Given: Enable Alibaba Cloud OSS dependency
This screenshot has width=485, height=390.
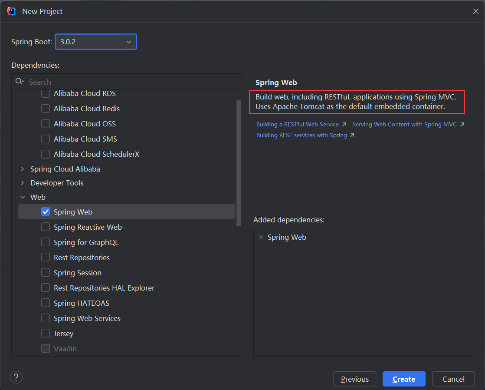Looking at the screenshot, I should click(x=46, y=124).
